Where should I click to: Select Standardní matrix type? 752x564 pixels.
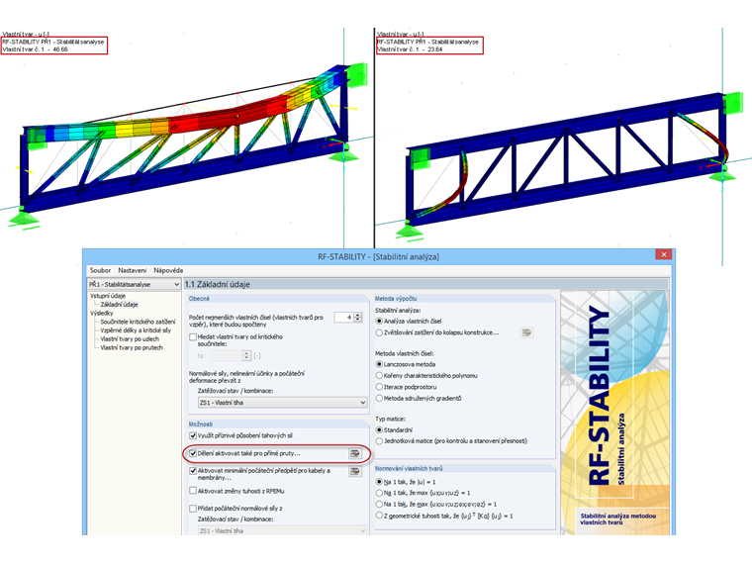(379, 430)
